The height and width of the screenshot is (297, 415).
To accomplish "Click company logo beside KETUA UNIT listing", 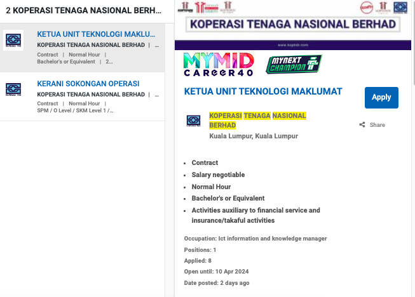I will [13, 40].
